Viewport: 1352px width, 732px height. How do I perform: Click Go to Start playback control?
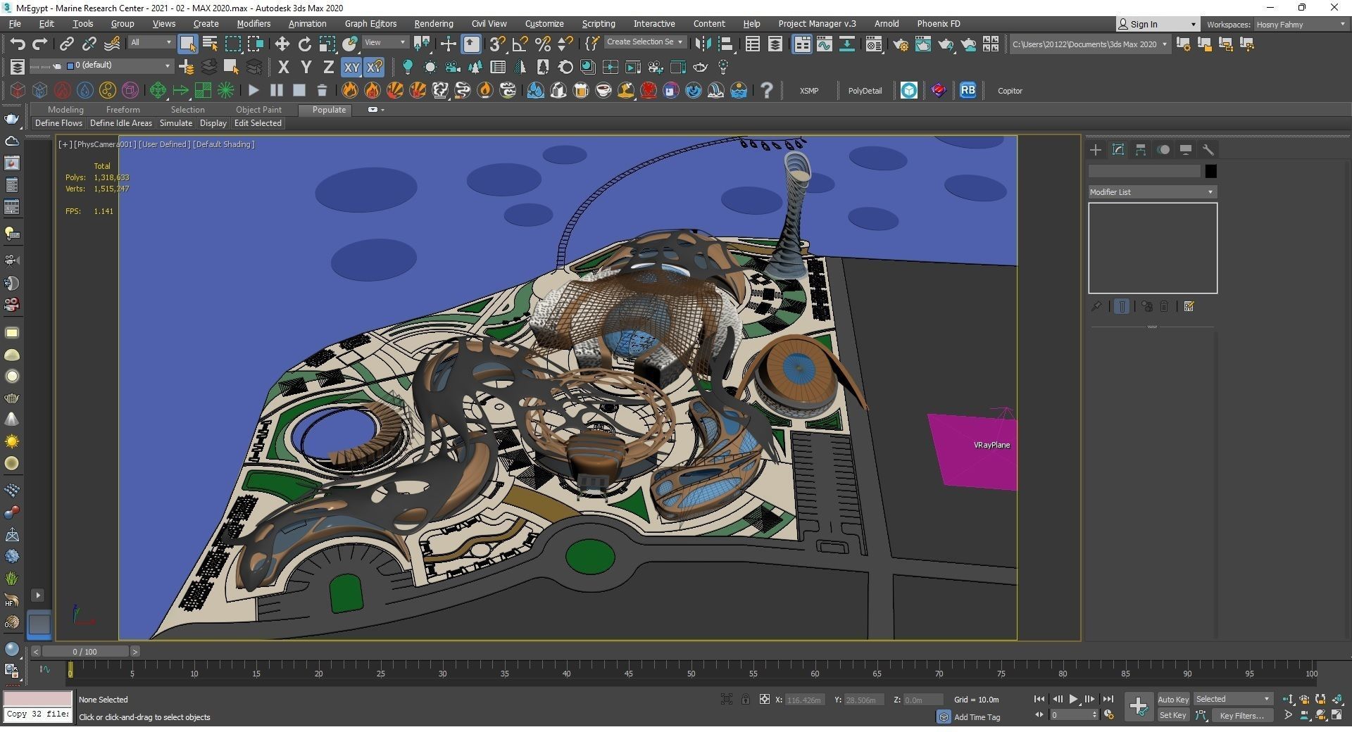(x=1039, y=699)
